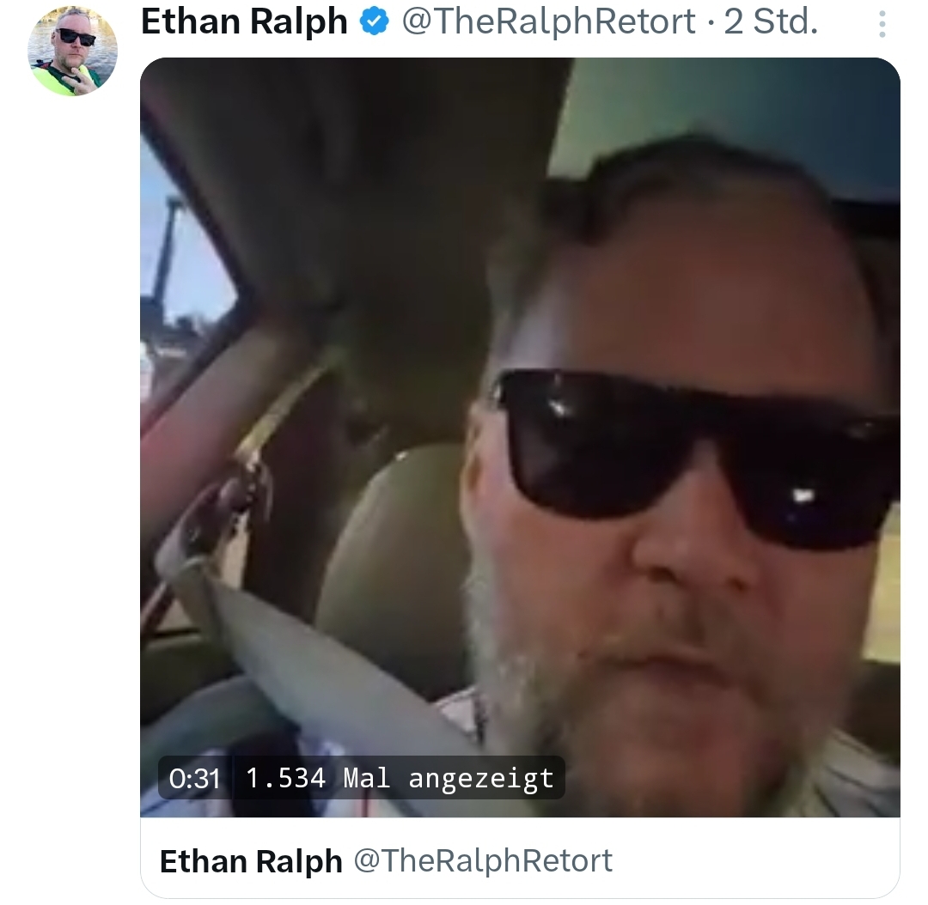Viewport: 928px width, 905px height.
Task: Play the embedded video
Action: tap(520, 437)
